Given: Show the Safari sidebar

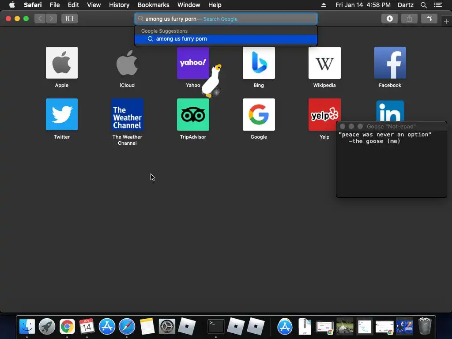Looking at the screenshot, I should 69,19.
